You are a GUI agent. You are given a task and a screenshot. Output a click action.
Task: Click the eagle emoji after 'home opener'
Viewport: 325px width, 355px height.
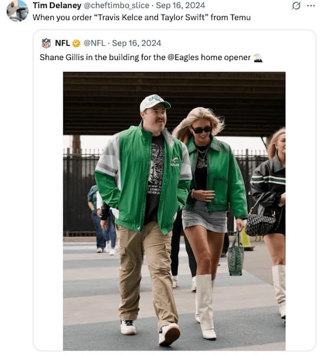(x=258, y=57)
